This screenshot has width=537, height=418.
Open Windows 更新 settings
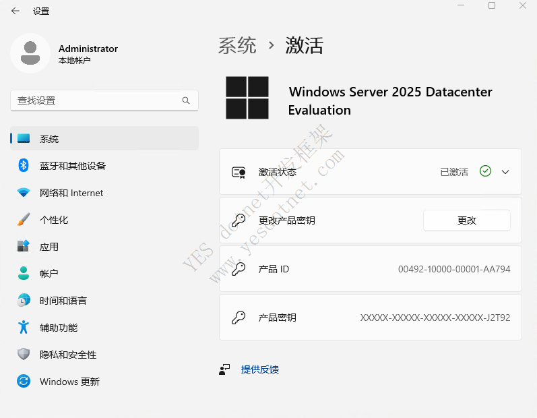104,382
